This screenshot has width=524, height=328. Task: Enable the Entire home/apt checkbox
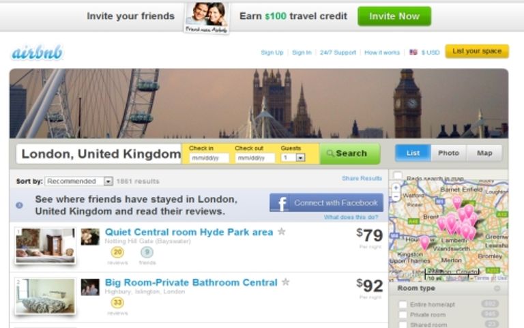(403, 304)
